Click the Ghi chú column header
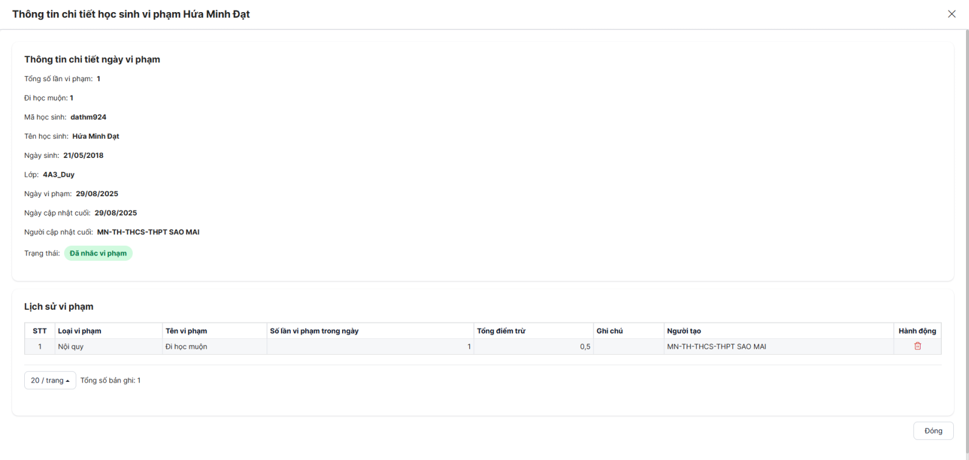This screenshot has width=969, height=460. [x=609, y=331]
